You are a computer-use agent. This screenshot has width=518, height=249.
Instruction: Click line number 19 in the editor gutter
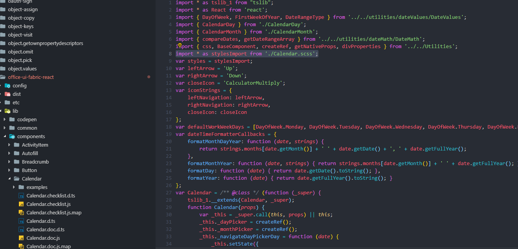(x=169, y=134)
